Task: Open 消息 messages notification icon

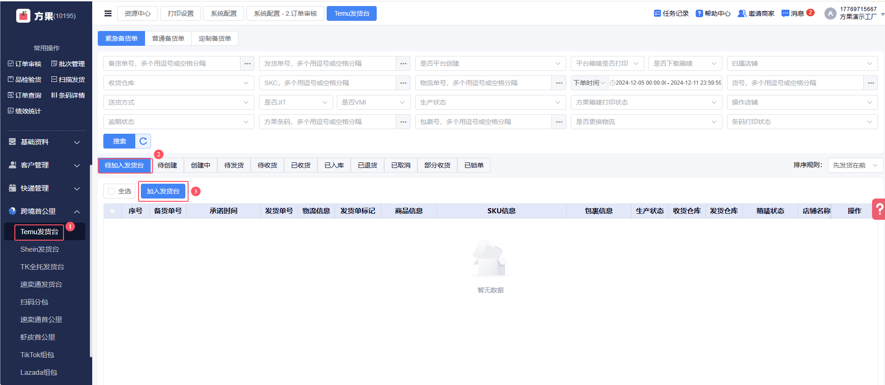Action: pos(785,13)
